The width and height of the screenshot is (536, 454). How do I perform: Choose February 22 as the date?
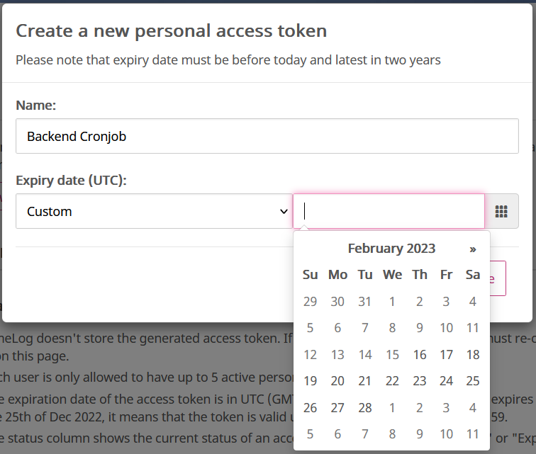pos(392,381)
